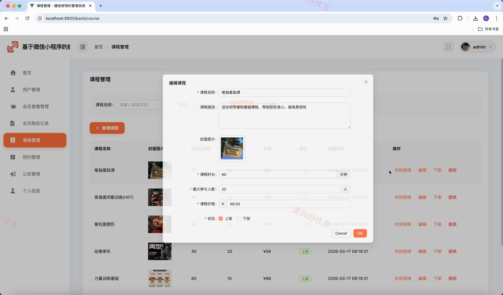Screen dimensions: 503x295
Task: Click the 课程名称 column header
Action: coord(102,149)
